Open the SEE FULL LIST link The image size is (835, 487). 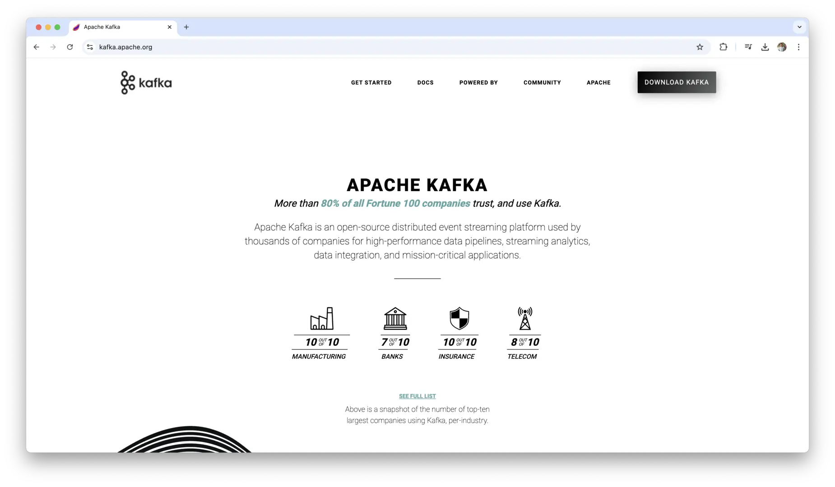point(417,396)
